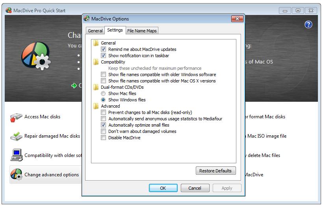Click the Access Mac disks drive icon

[16, 117]
